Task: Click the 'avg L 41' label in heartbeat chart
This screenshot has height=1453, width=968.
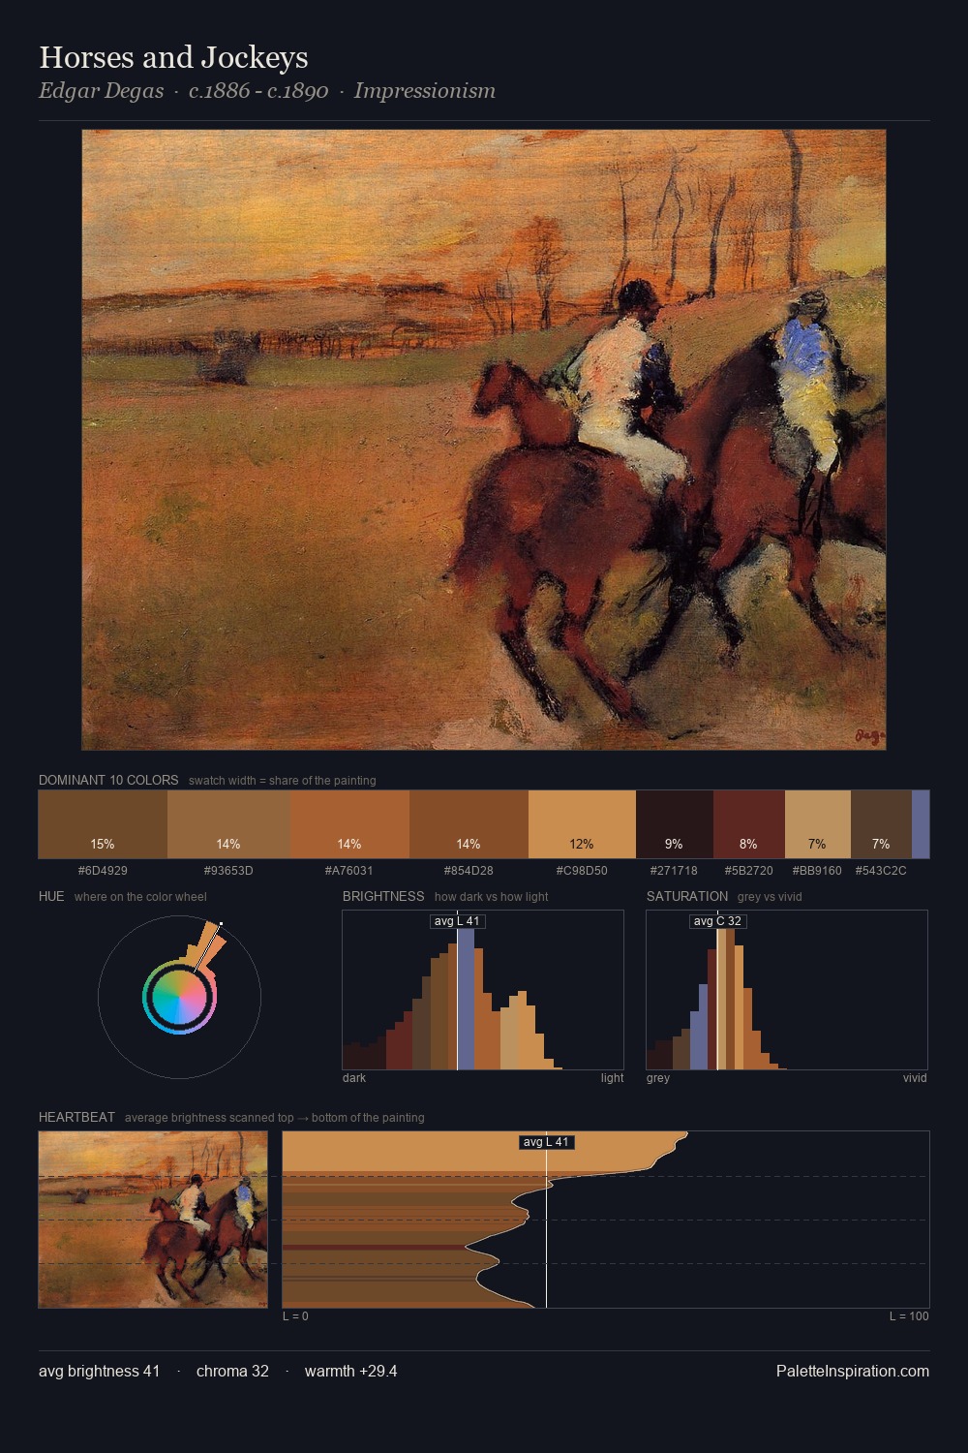Action: [547, 1142]
